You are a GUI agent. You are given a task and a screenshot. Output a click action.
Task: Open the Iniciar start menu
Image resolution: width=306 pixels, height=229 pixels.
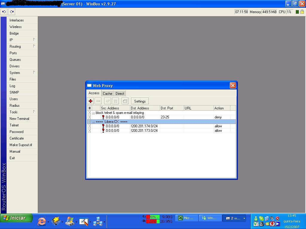click(16, 218)
